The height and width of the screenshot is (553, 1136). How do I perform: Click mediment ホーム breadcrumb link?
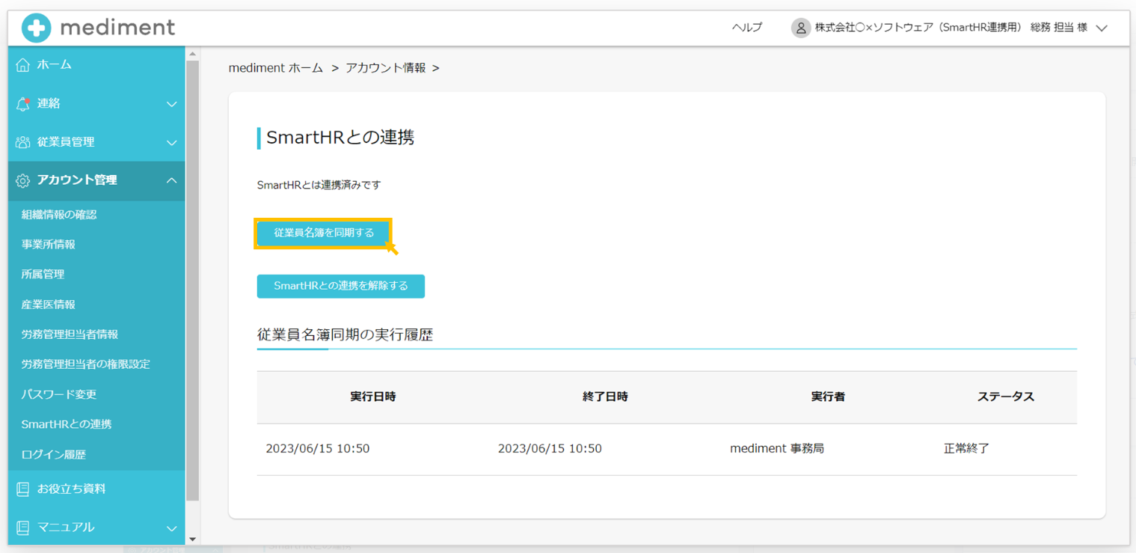(x=276, y=68)
